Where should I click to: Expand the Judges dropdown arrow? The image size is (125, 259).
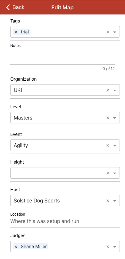[115, 246]
